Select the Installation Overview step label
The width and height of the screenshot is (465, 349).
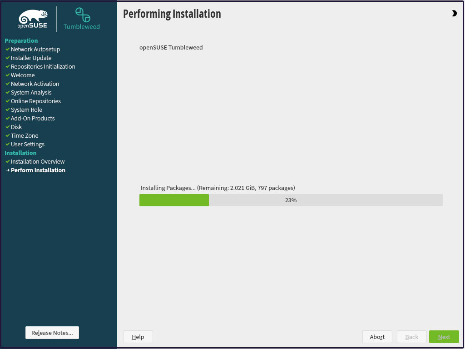(x=38, y=161)
